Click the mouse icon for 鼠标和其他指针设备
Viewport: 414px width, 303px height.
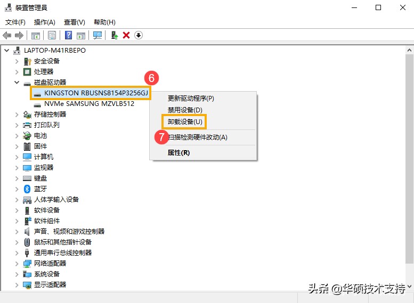[x=27, y=242]
